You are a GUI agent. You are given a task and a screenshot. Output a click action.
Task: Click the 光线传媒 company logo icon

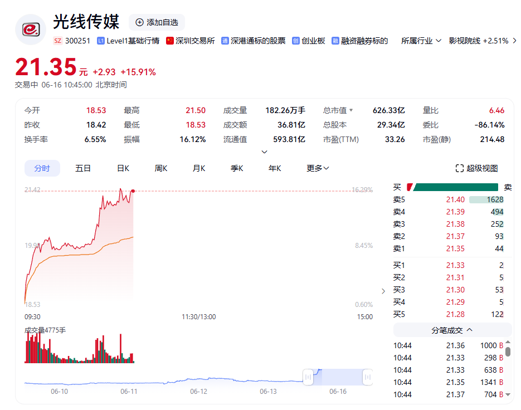(31, 30)
